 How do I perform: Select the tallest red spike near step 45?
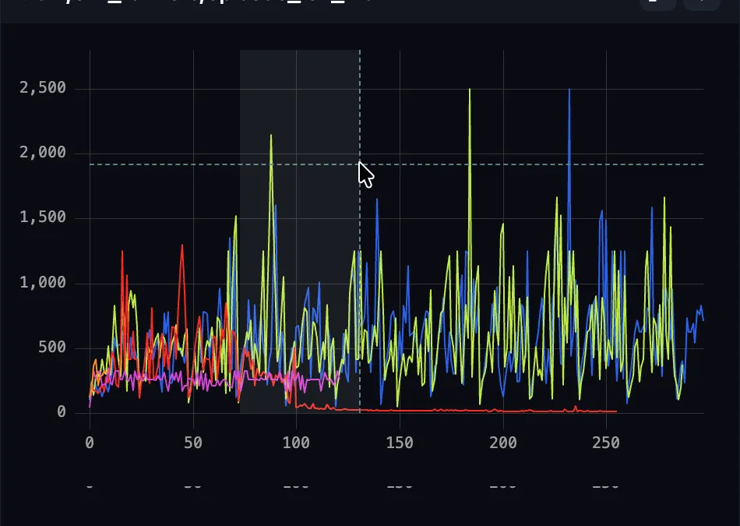182,245
